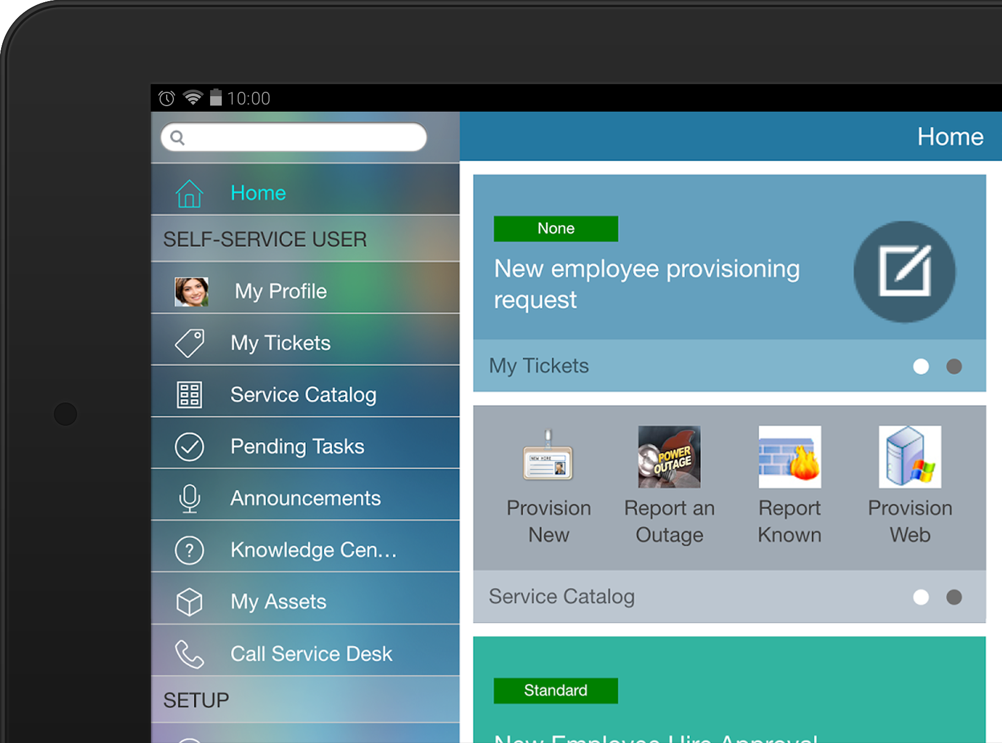Click the Service Catalog card footer title
Viewport: 1002px width, 743px height.
point(562,597)
